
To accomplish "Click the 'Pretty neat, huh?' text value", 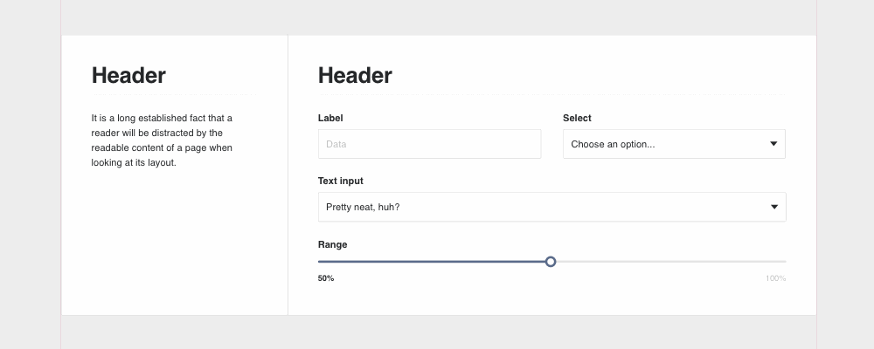I will tap(363, 207).
